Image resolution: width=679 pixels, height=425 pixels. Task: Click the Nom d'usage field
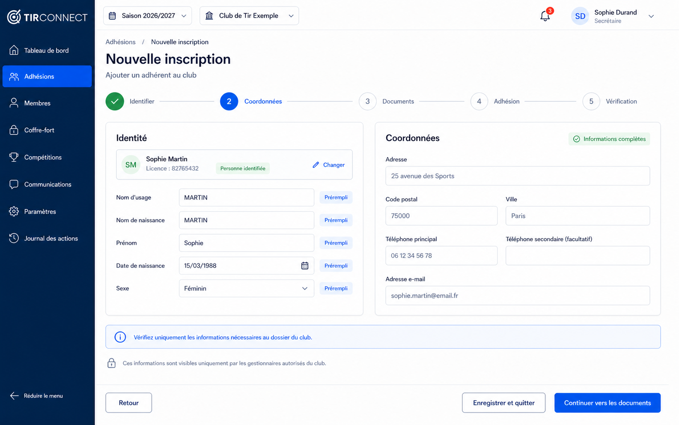(247, 198)
